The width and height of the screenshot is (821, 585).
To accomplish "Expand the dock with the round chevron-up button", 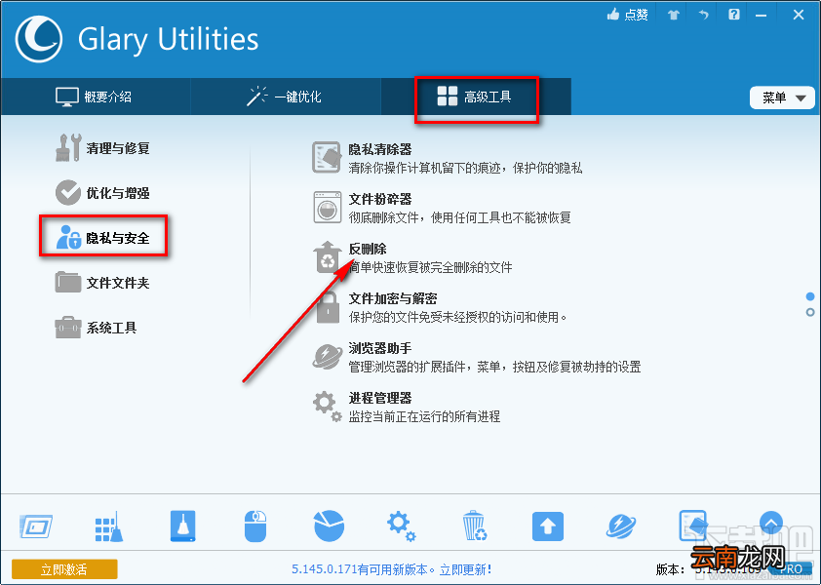I will click(x=770, y=523).
